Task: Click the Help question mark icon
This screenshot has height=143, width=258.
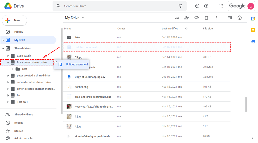Action: coord(197,6)
